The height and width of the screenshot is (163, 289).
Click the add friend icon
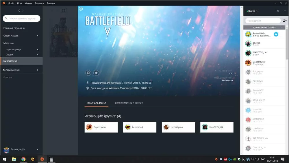pyautogui.click(x=285, y=21)
